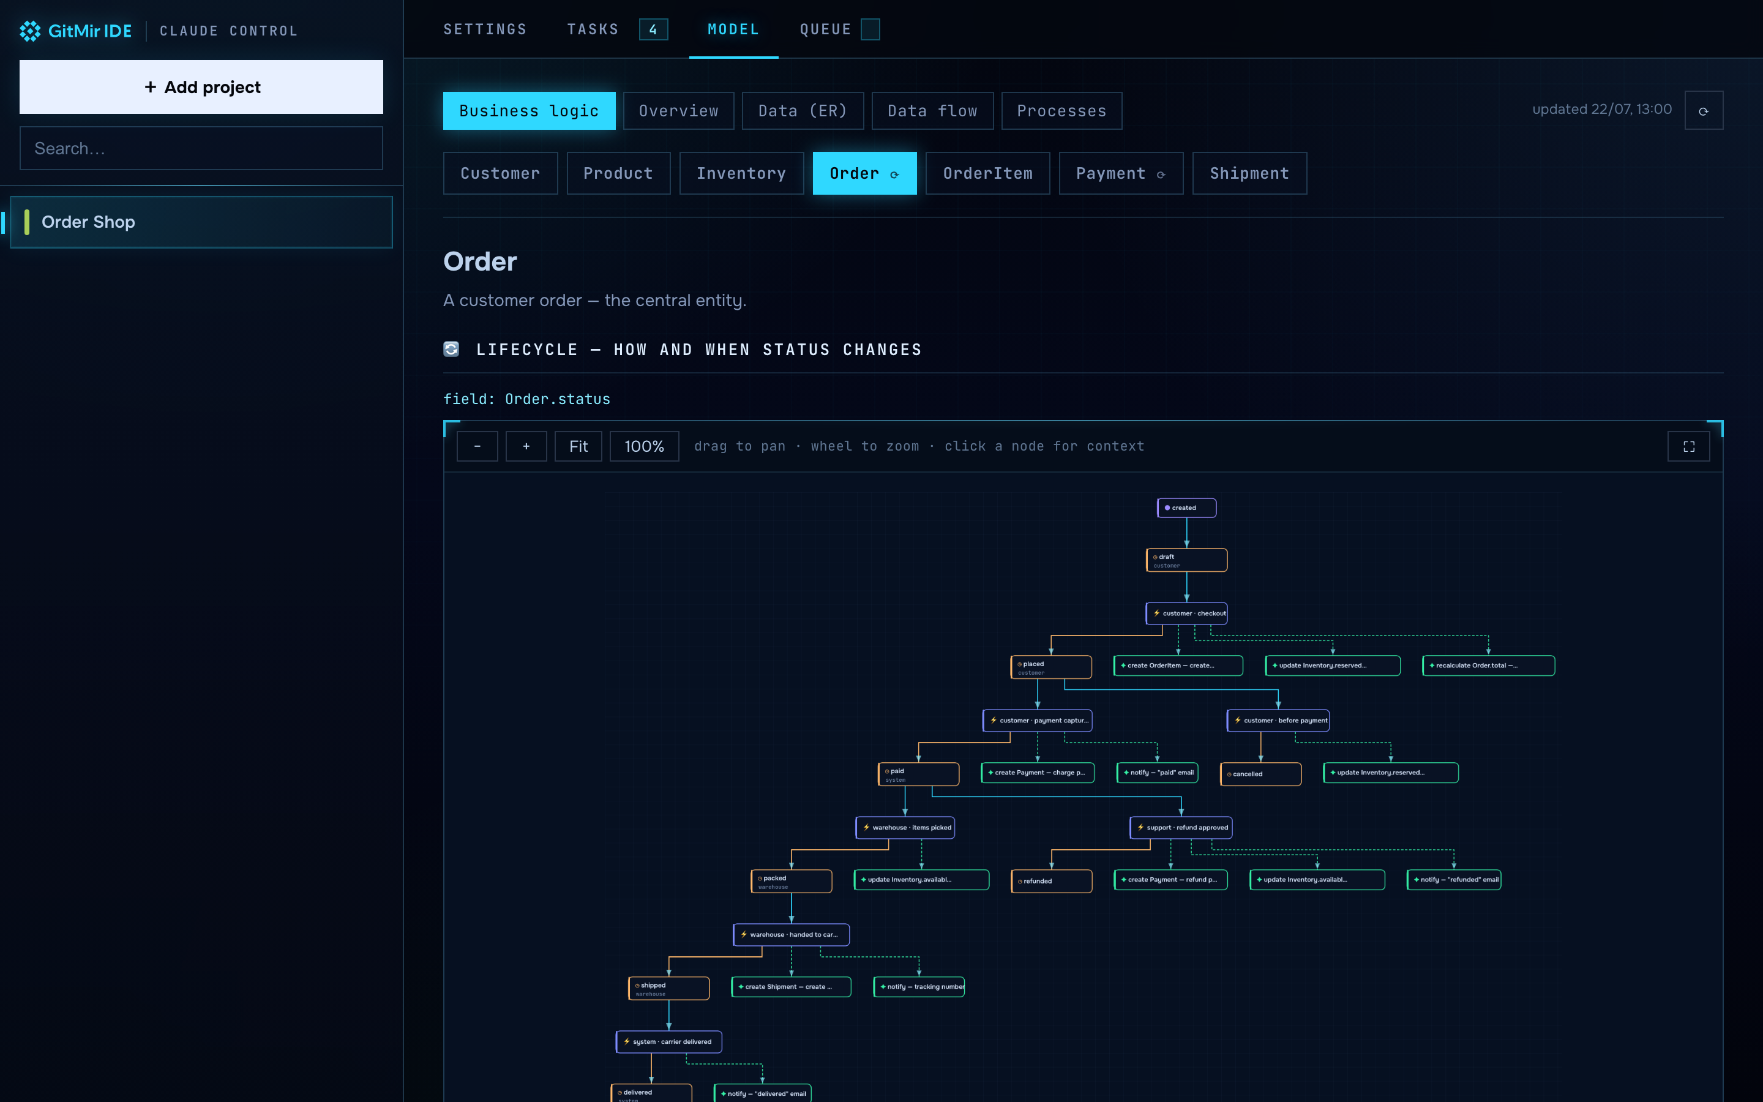This screenshot has height=1102, width=1763.
Task: Click the 'shipped' status node
Action: coord(668,988)
